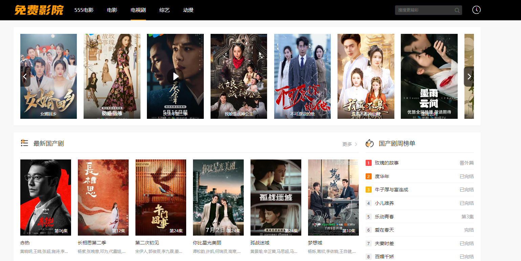Viewport: 521px width, 261px height.
Task: Open the 我真不是神仙 carousel poster
Action: (x=366, y=76)
